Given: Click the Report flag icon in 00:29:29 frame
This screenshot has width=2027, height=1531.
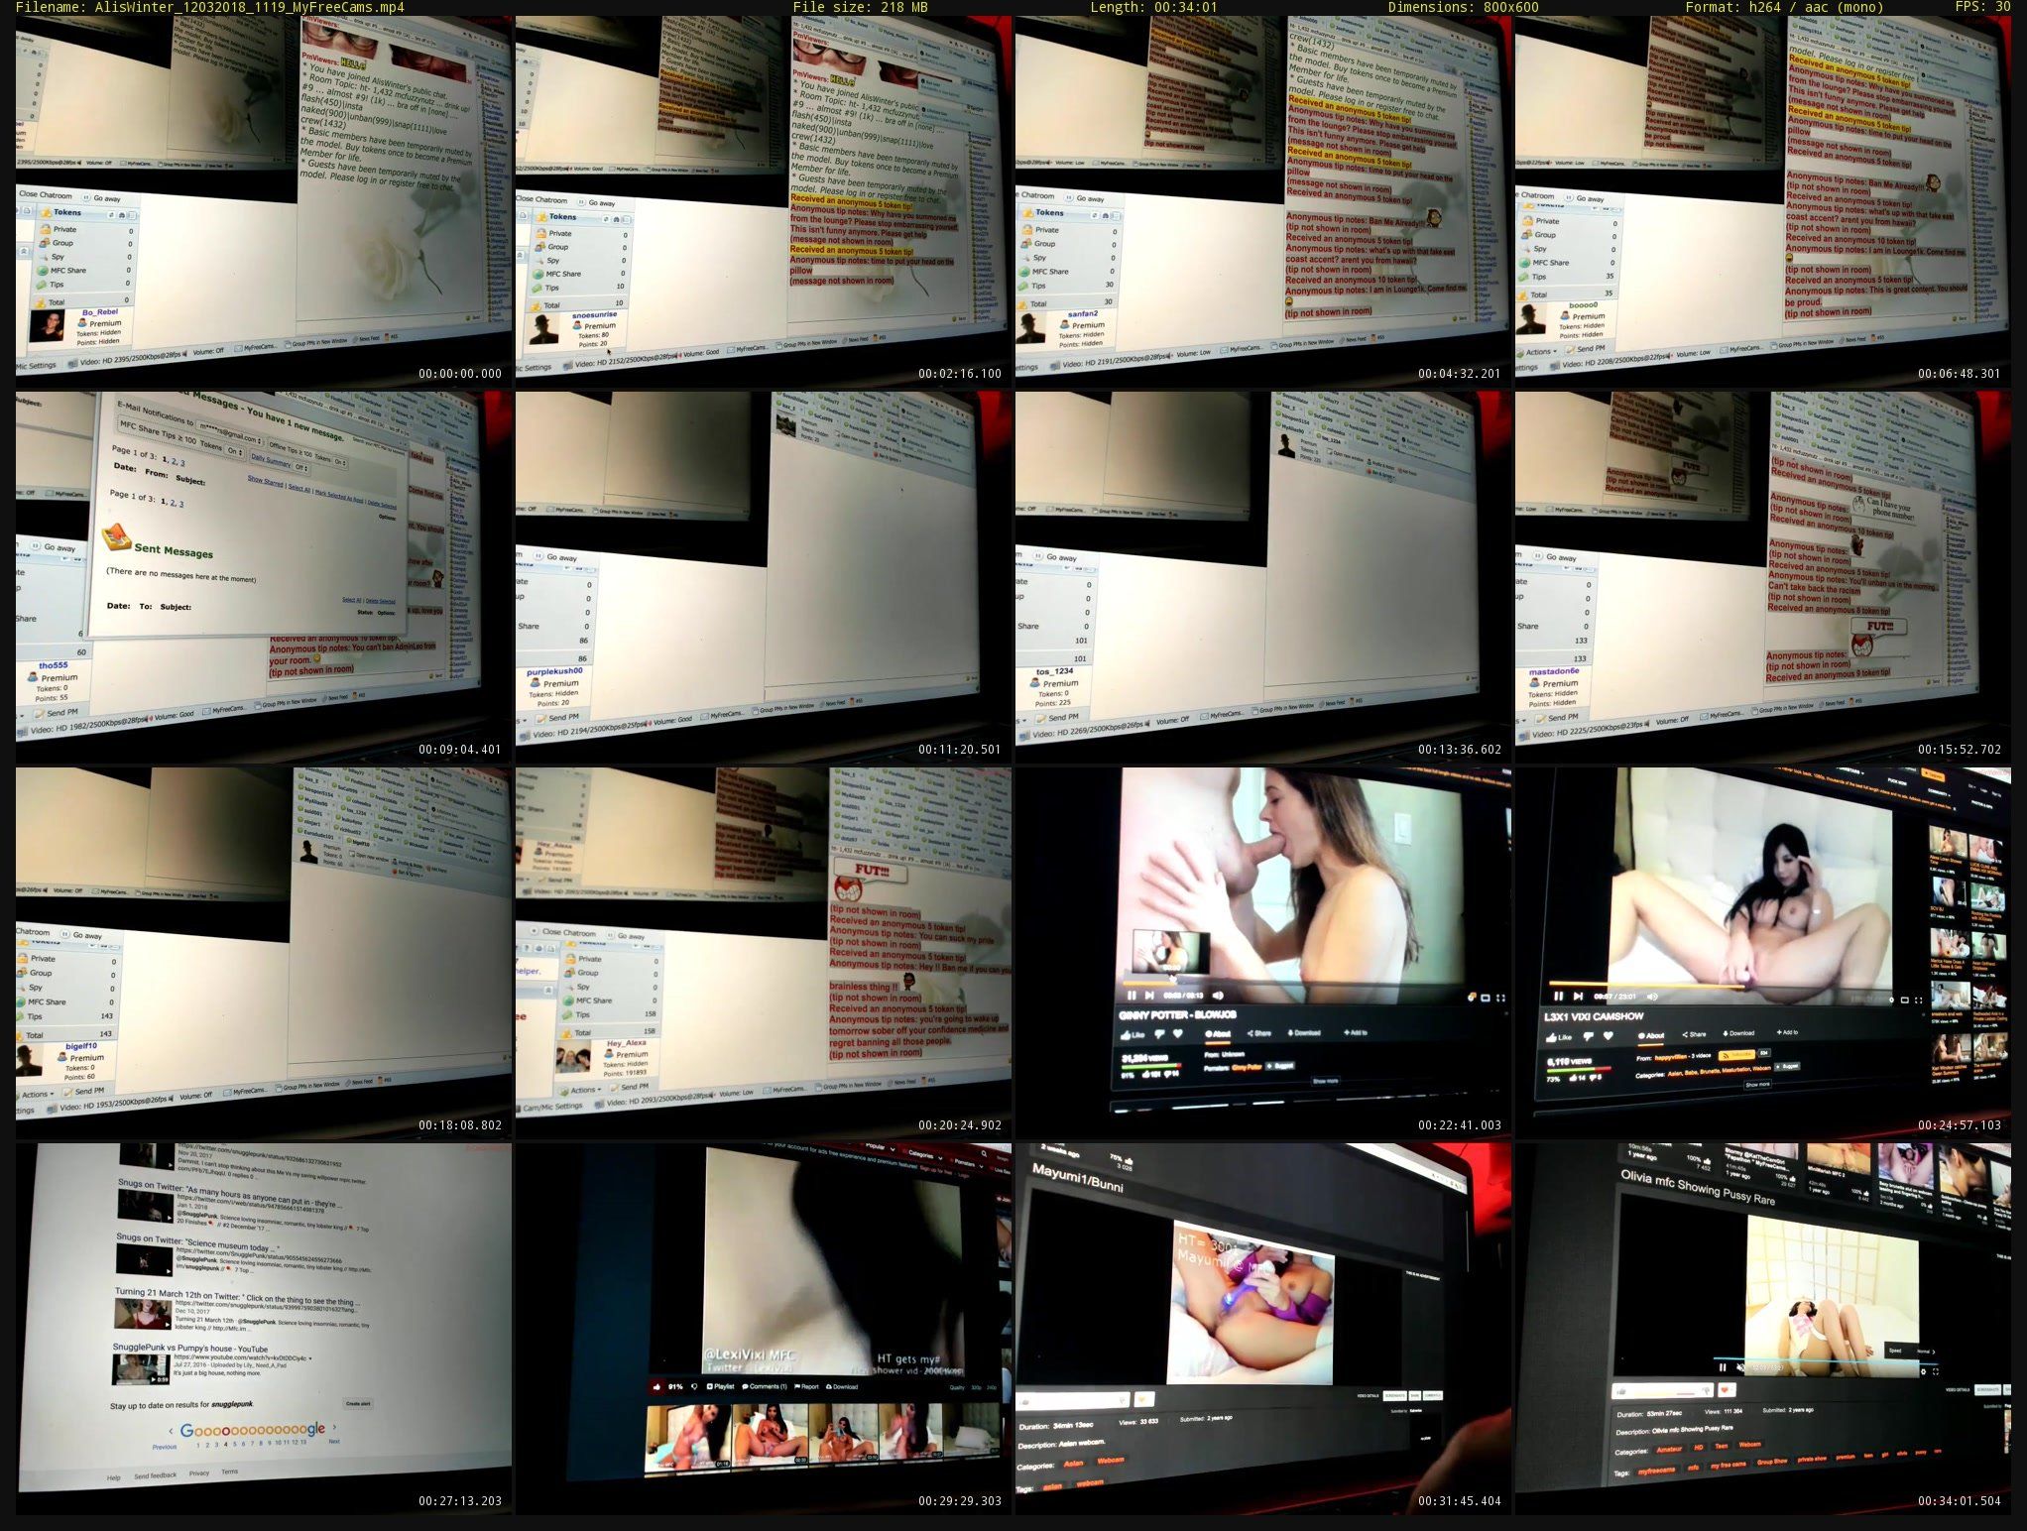Looking at the screenshot, I should 797,1386.
